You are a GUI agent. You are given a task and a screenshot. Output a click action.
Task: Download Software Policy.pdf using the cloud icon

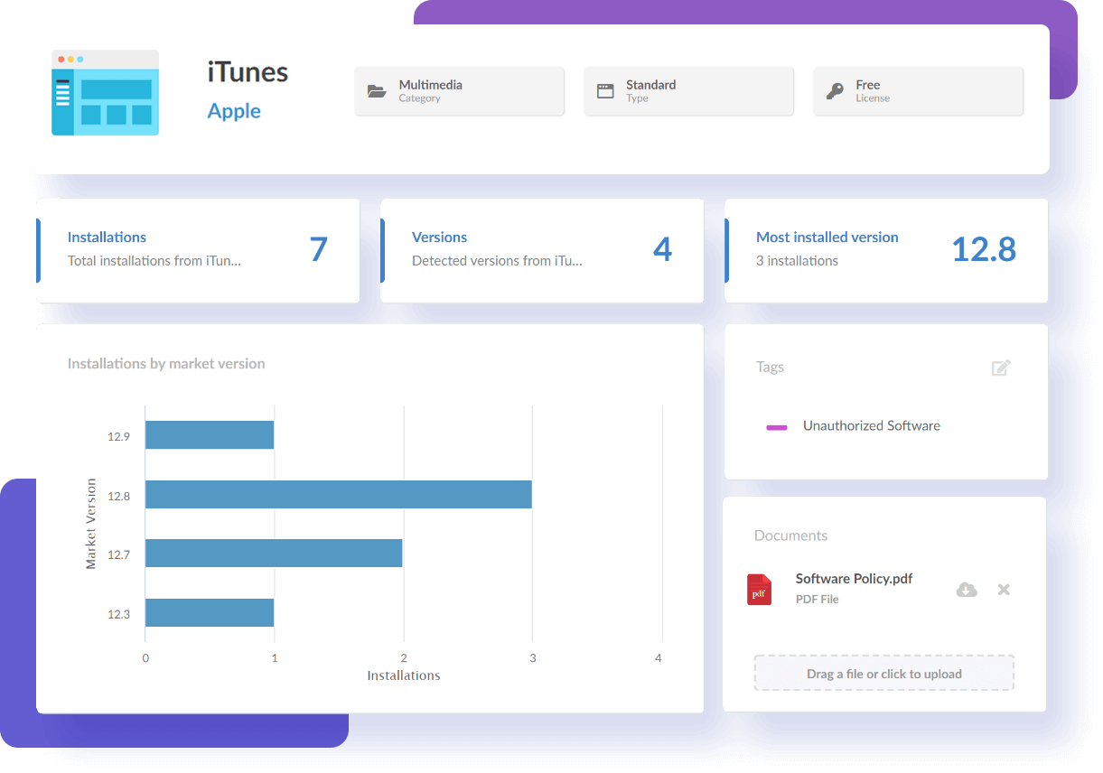967,589
